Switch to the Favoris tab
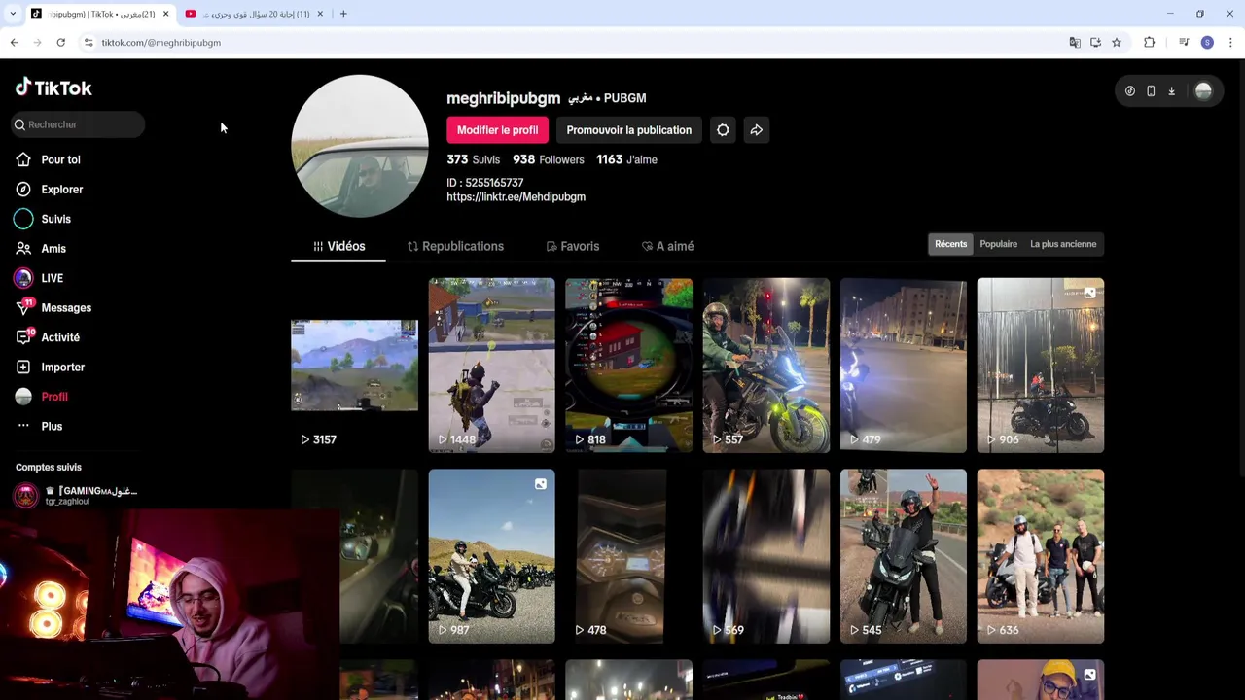Image resolution: width=1245 pixels, height=700 pixels. (573, 247)
